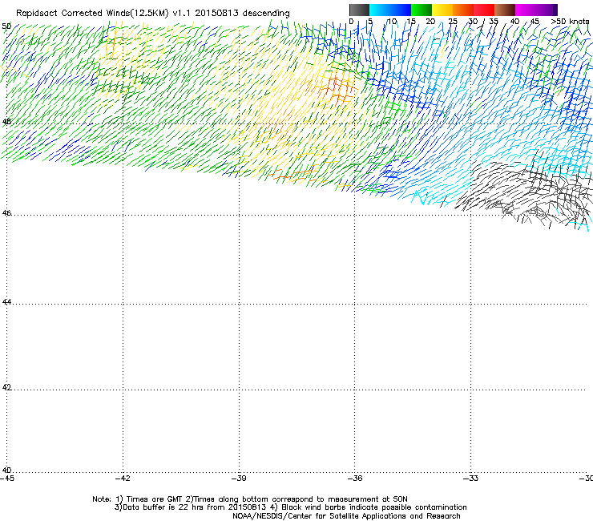Click the latitude label 46
Viewport: 593px width, 521px height.
point(6,213)
